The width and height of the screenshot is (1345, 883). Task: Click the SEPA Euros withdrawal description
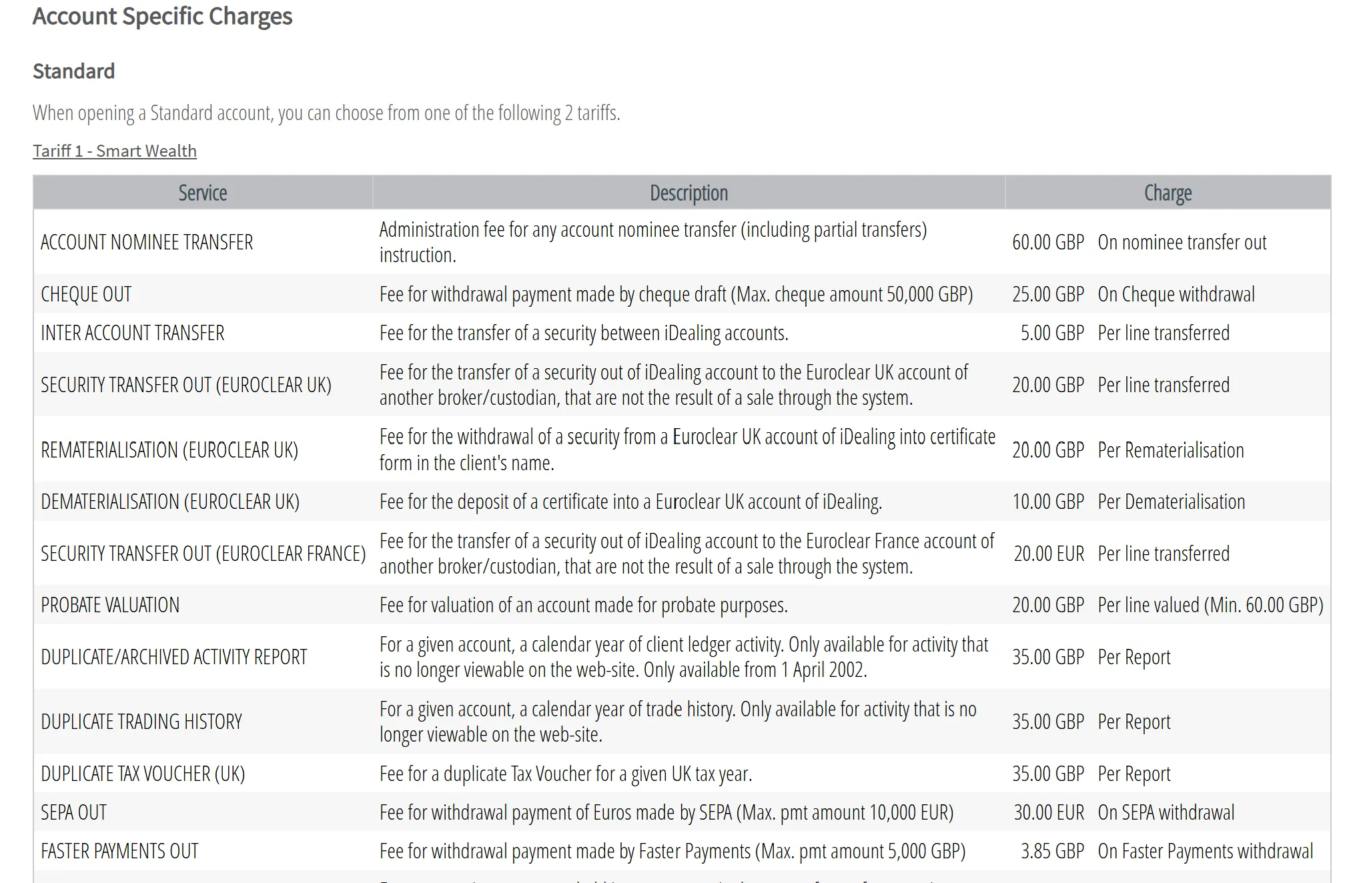[666, 812]
